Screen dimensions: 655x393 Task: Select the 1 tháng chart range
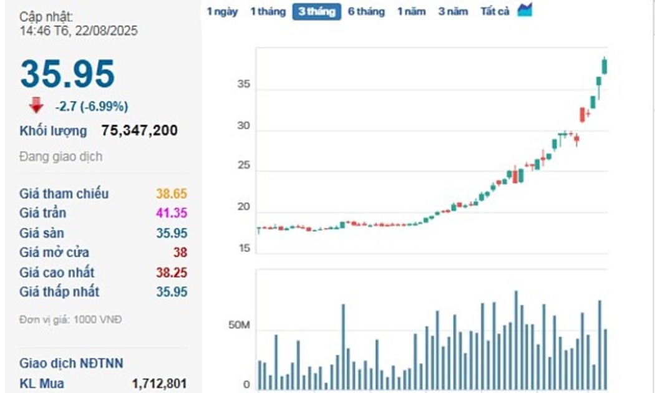click(268, 12)
